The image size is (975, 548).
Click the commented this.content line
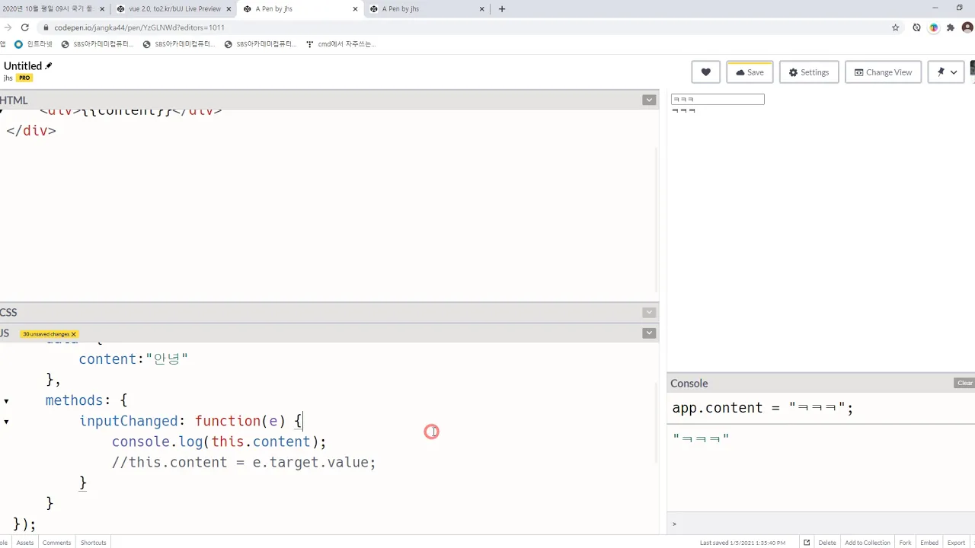(x=244, y=462)
